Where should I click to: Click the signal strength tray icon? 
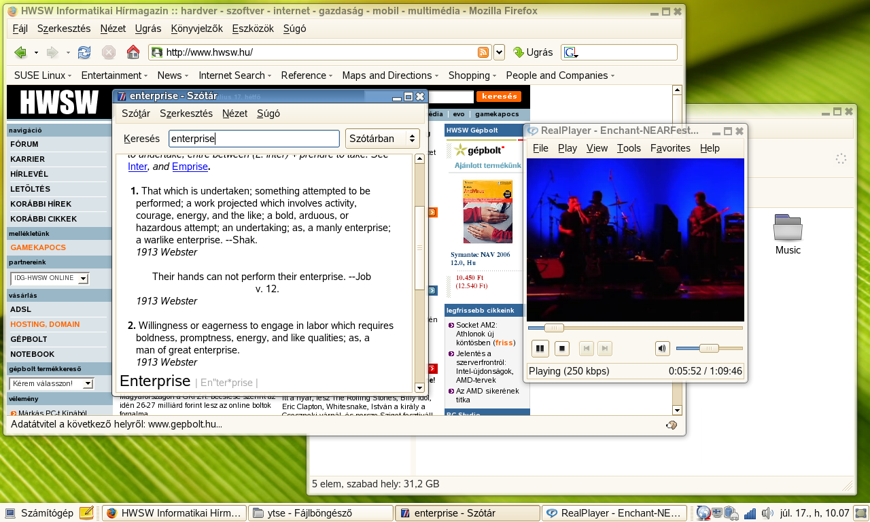pos(750,514)
